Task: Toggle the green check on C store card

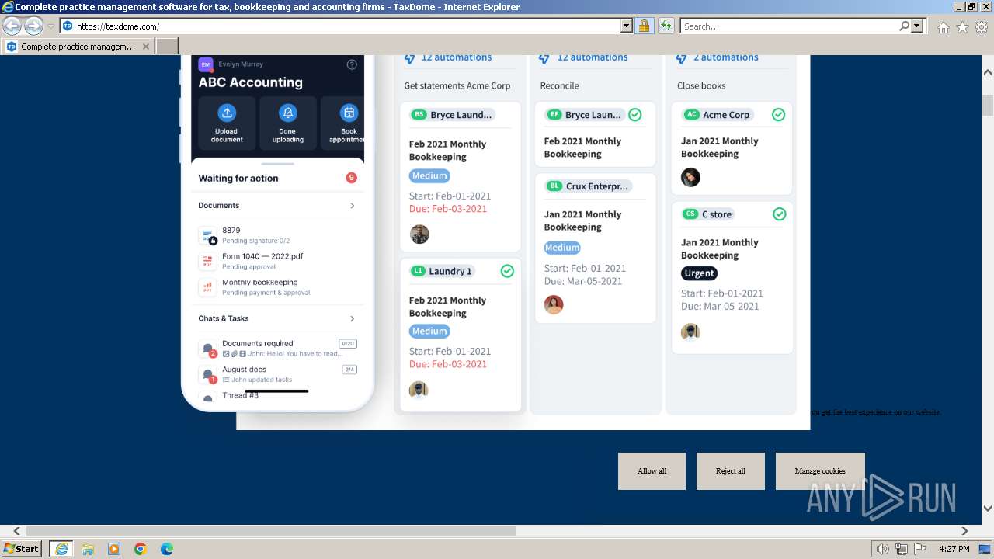Action: (779, 214)
